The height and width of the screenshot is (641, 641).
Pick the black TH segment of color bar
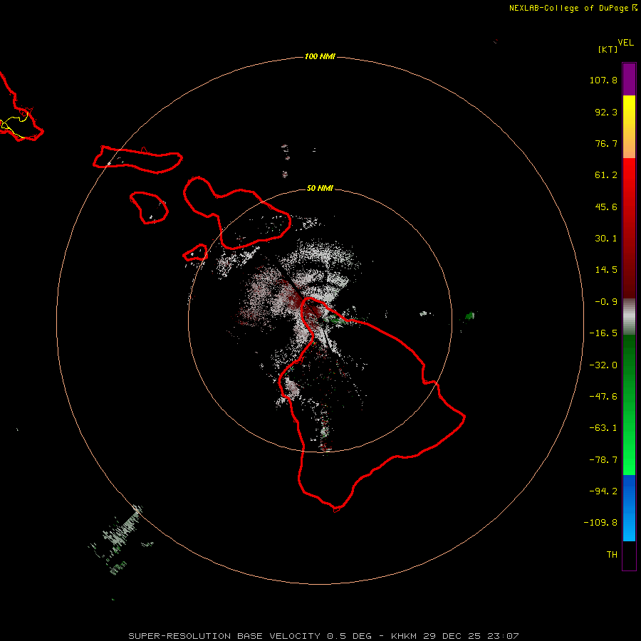pos(629,555)
